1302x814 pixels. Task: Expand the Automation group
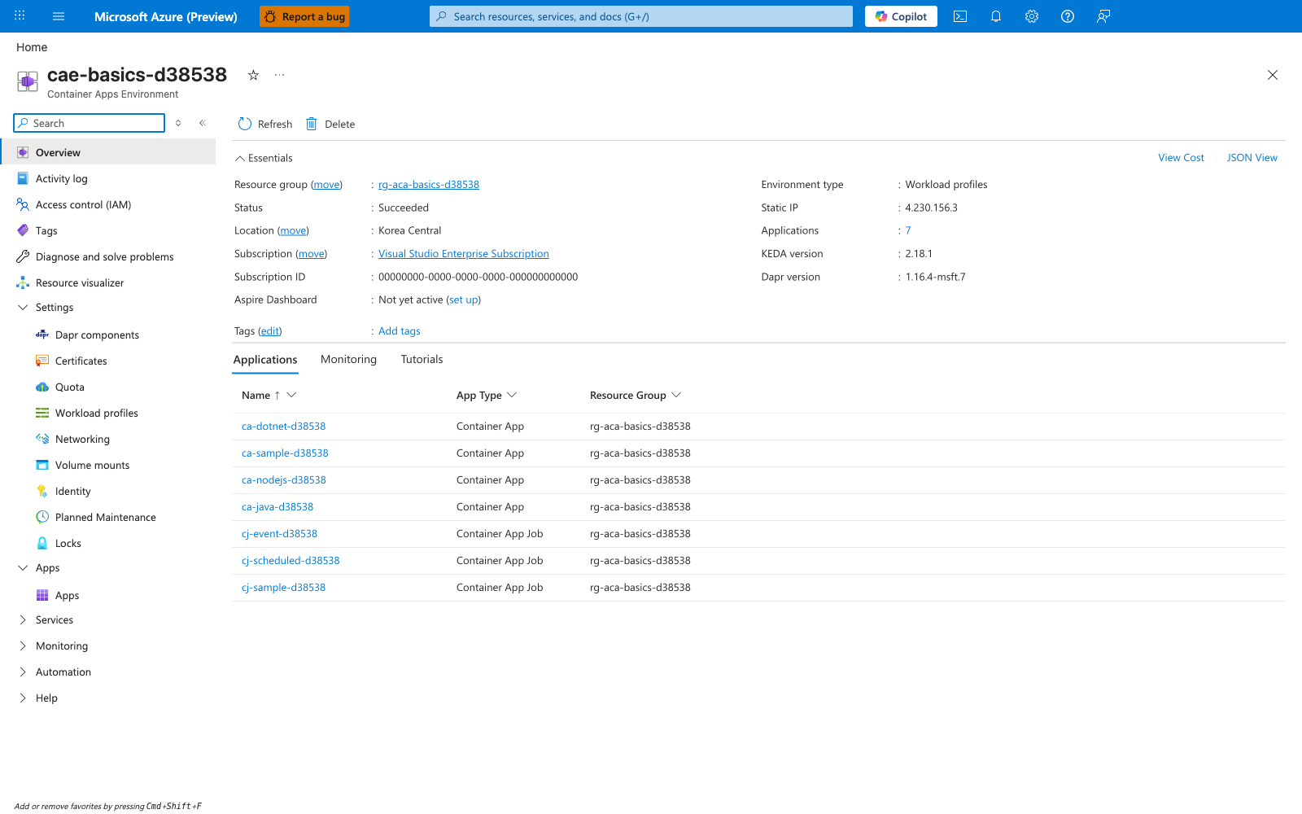point(23,672)
